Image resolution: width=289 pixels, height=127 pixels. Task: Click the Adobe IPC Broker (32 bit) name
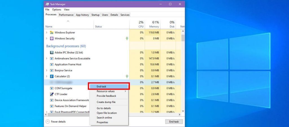(69, 52)
